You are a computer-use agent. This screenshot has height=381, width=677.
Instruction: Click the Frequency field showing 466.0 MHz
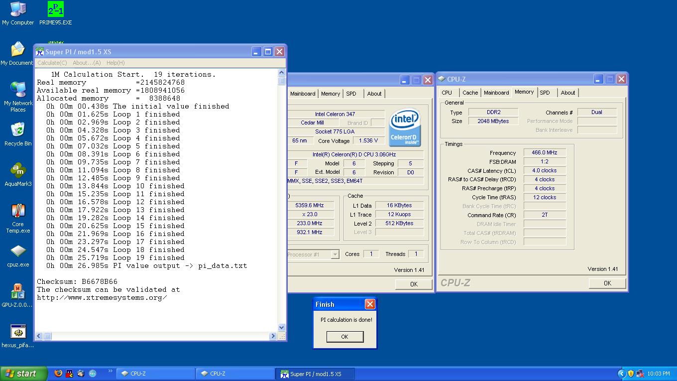(545, 153)
